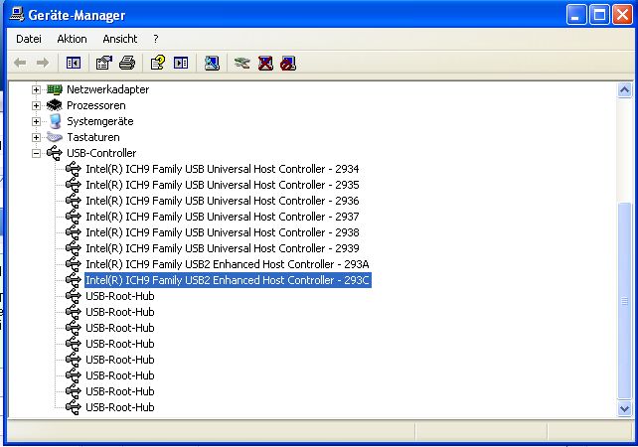Select Universal Host Controller - 2935
This screenshot has width=638, height=447.
(223, 185)
